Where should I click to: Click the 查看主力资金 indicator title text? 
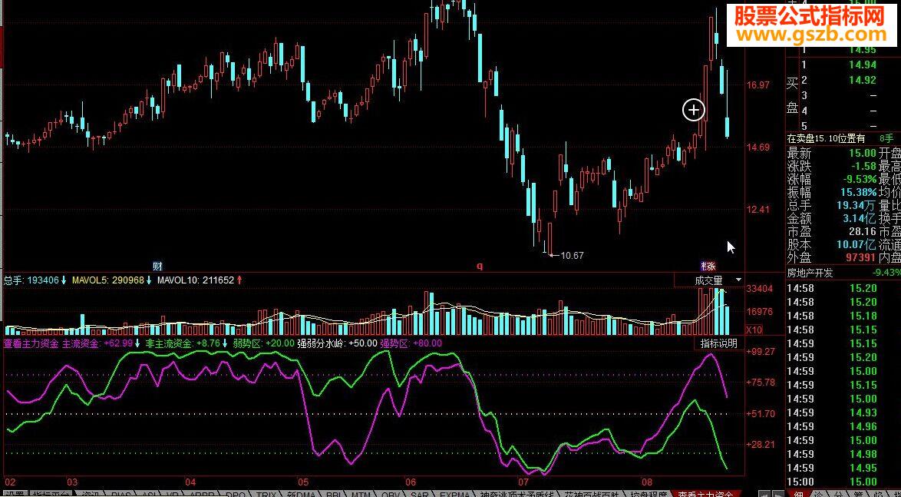click(x=31, y=343)
